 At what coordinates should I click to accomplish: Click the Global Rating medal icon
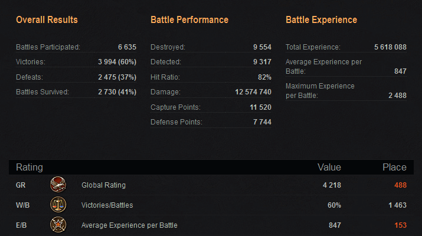pyautogui.click(x=58, y=185)
